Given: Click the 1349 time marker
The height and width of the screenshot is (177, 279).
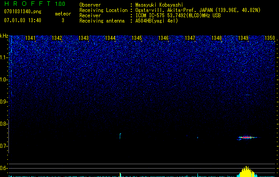Looking at the screenshot, I should pos(243,38).
